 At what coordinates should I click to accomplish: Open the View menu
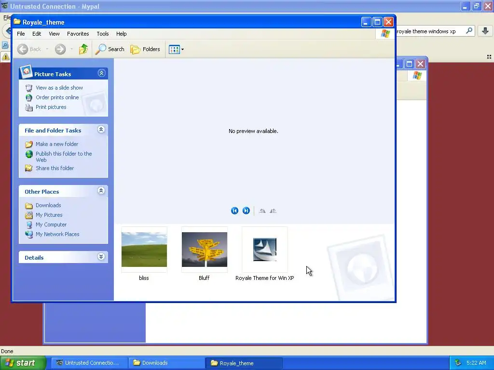click(x=54, y=34)
